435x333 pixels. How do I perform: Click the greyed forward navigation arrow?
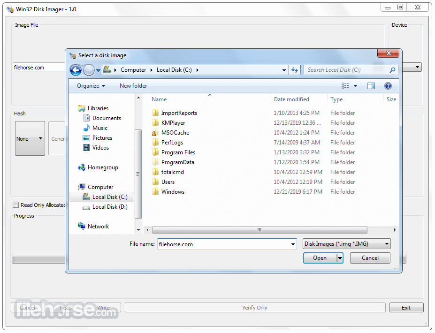tap(89, 70)
